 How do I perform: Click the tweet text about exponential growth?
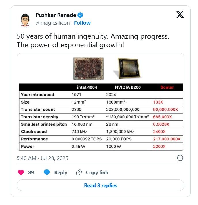[x=93, y=40]
